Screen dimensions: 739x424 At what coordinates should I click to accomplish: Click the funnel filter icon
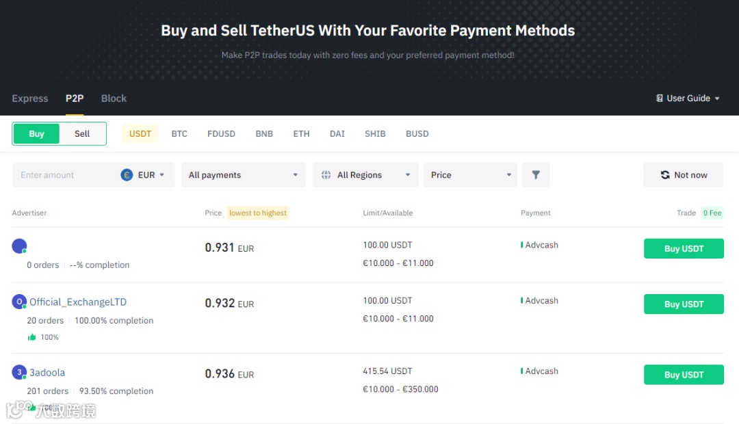coord(536,175)
